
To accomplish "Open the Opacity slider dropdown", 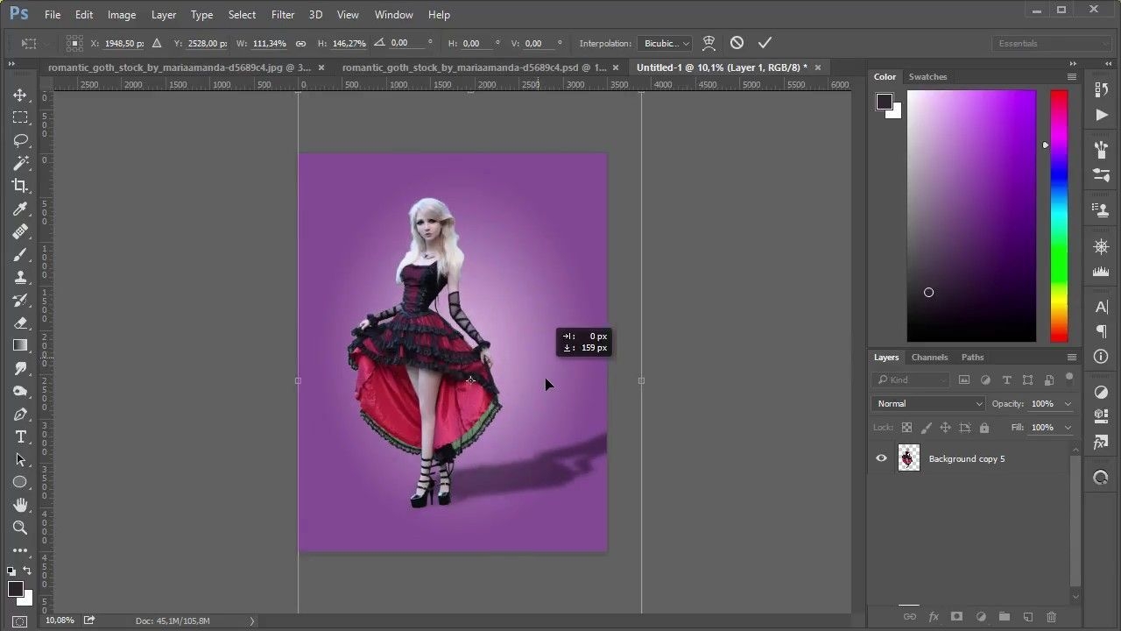I will [x=1068, y=404].
